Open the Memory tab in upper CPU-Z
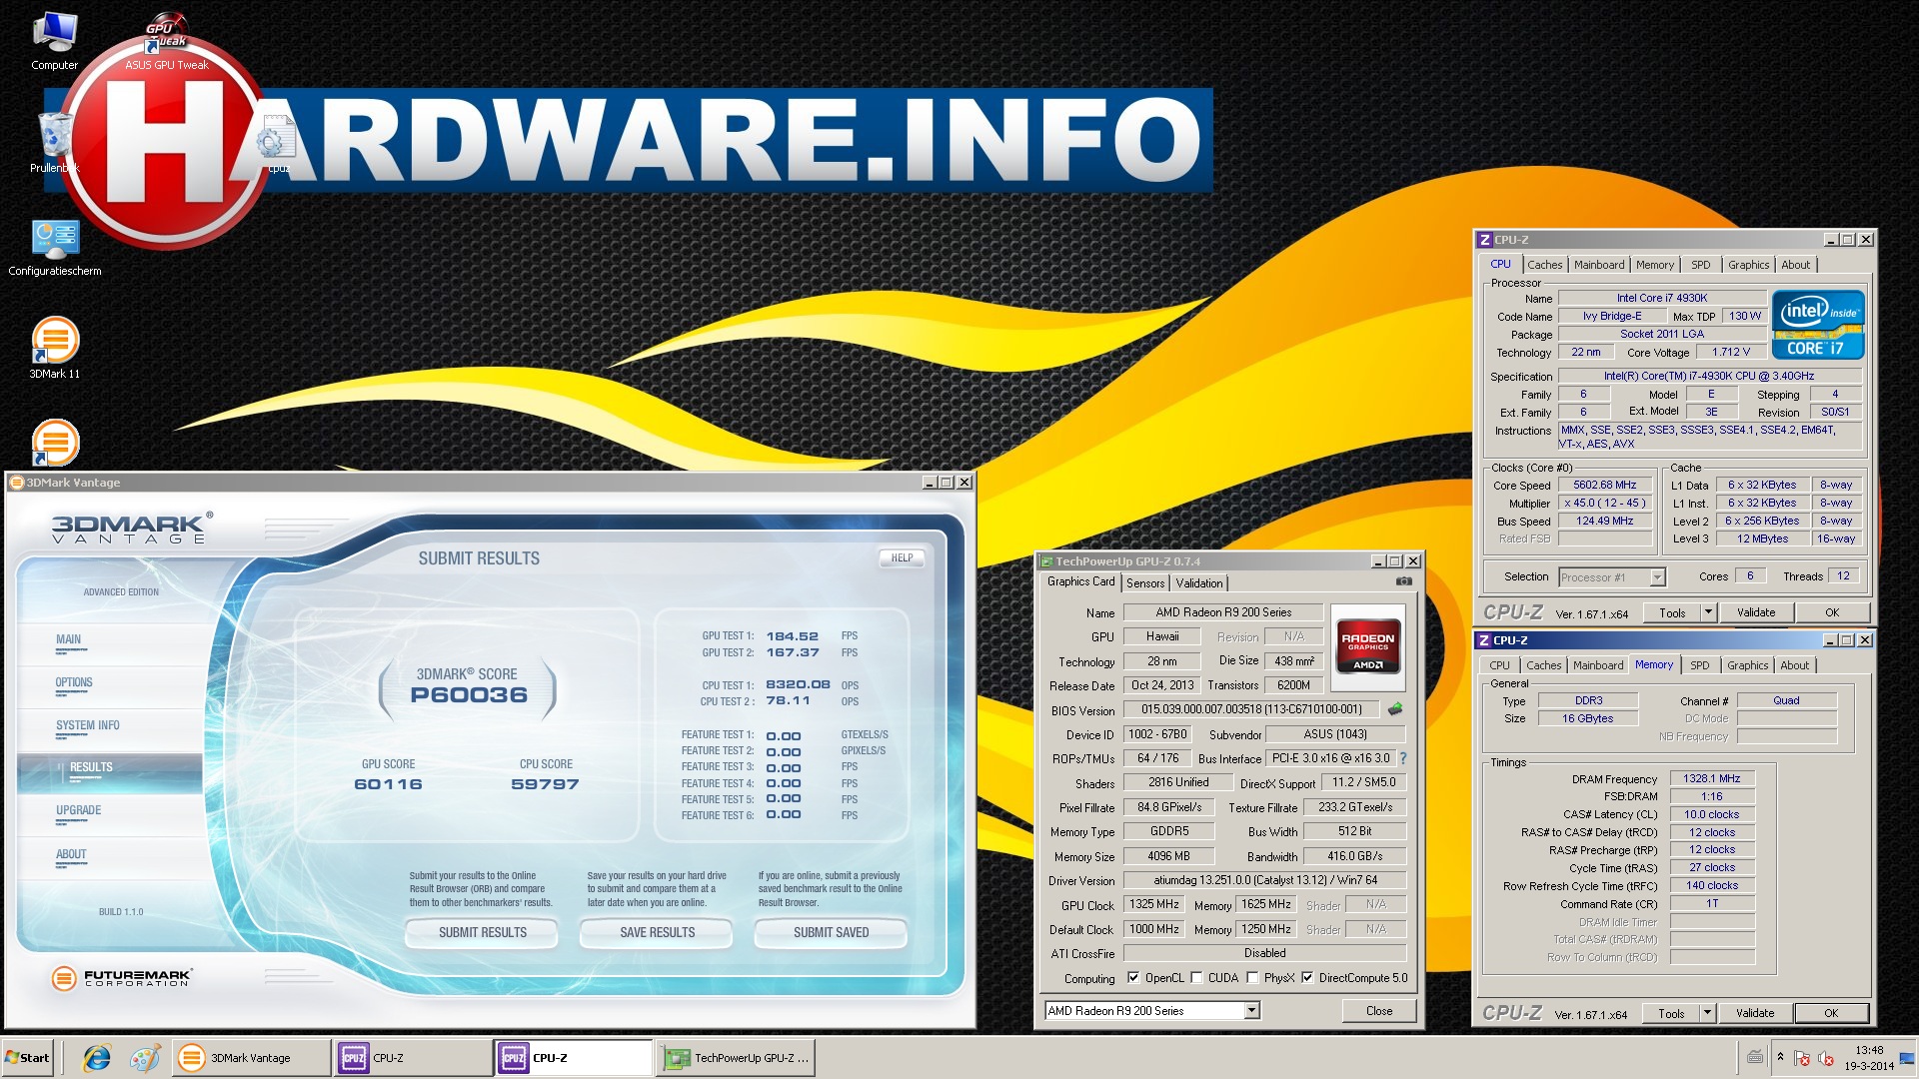 1655,265
